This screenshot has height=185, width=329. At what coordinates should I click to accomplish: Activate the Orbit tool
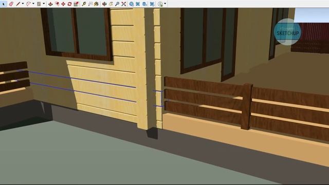point(104,4)
